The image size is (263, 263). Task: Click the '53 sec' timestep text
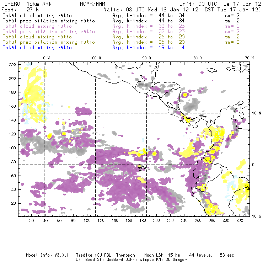tap(227, 255)
